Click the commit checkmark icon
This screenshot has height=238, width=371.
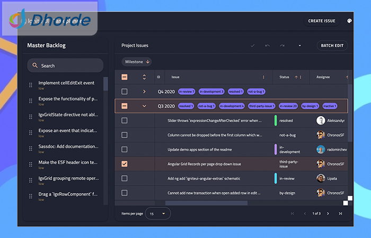click(252, 45)
